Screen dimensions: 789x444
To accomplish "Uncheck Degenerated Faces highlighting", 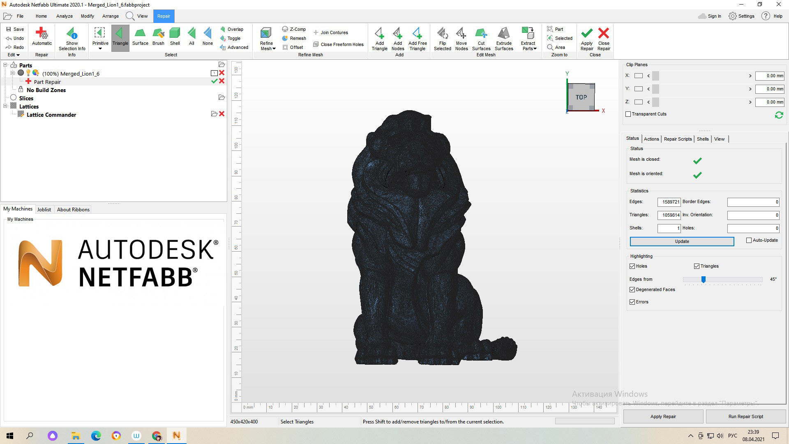I will pyautogui.click(x=632, y=289).
